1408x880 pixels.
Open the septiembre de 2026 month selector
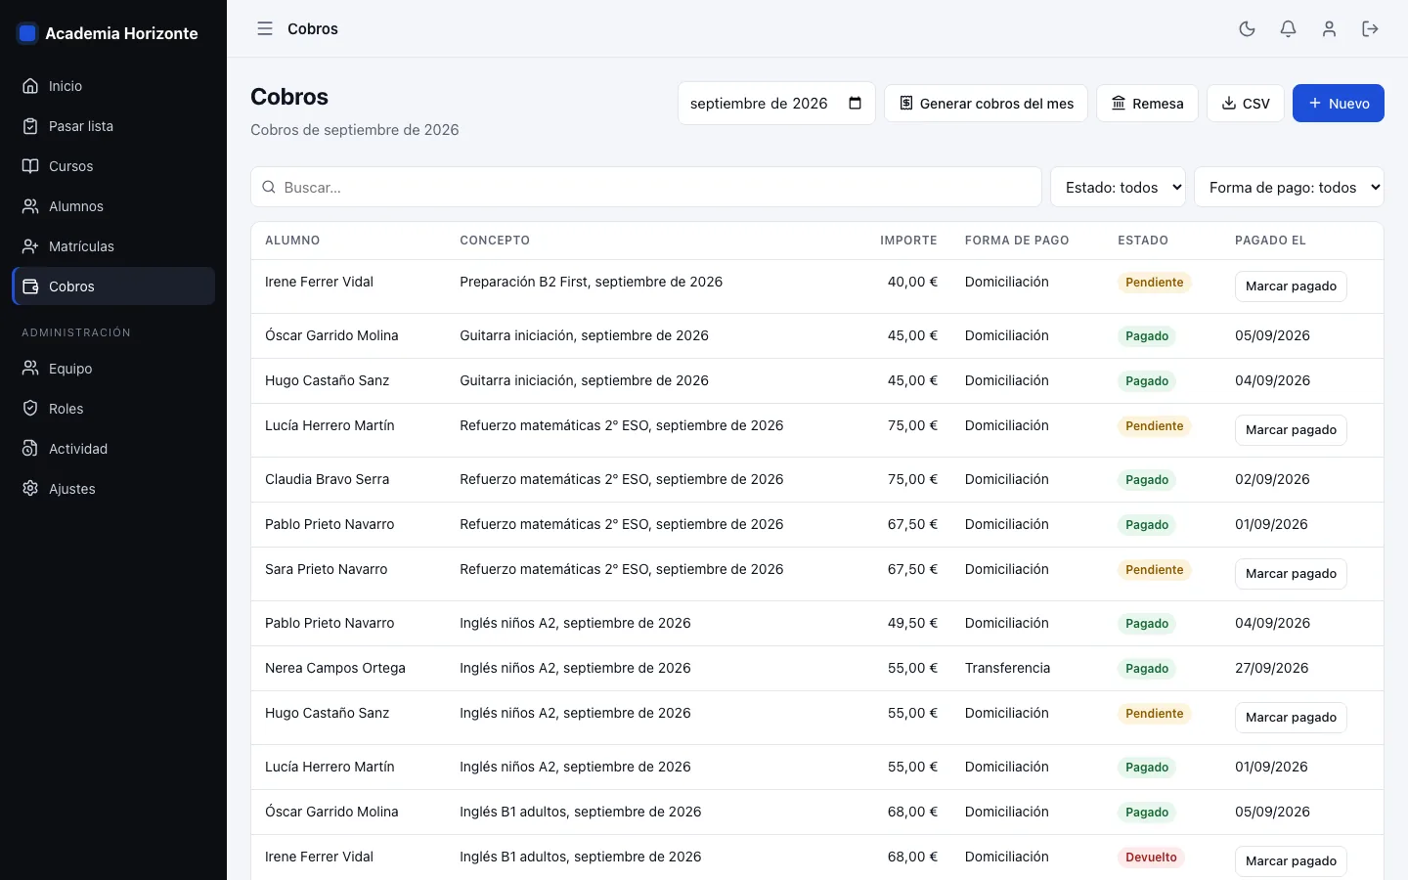coord(776,104)
